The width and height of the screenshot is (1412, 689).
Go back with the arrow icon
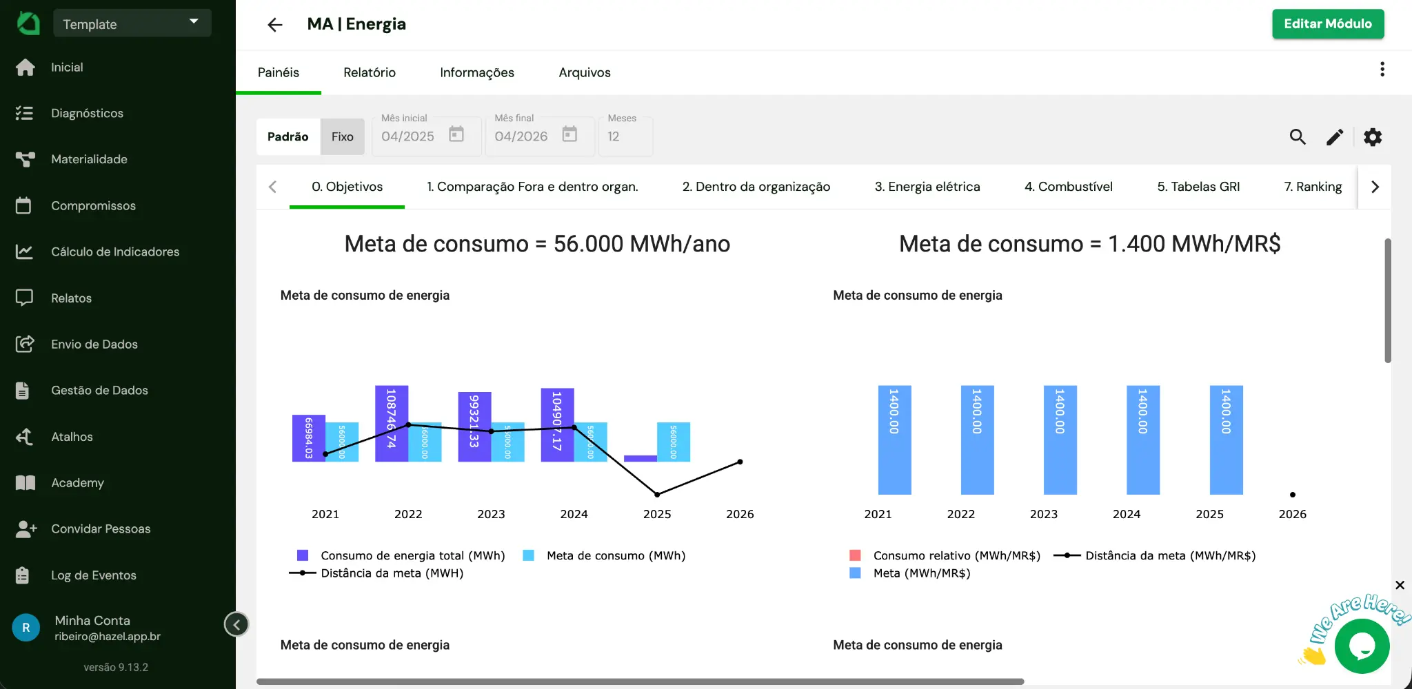click(x=275, y=25)
